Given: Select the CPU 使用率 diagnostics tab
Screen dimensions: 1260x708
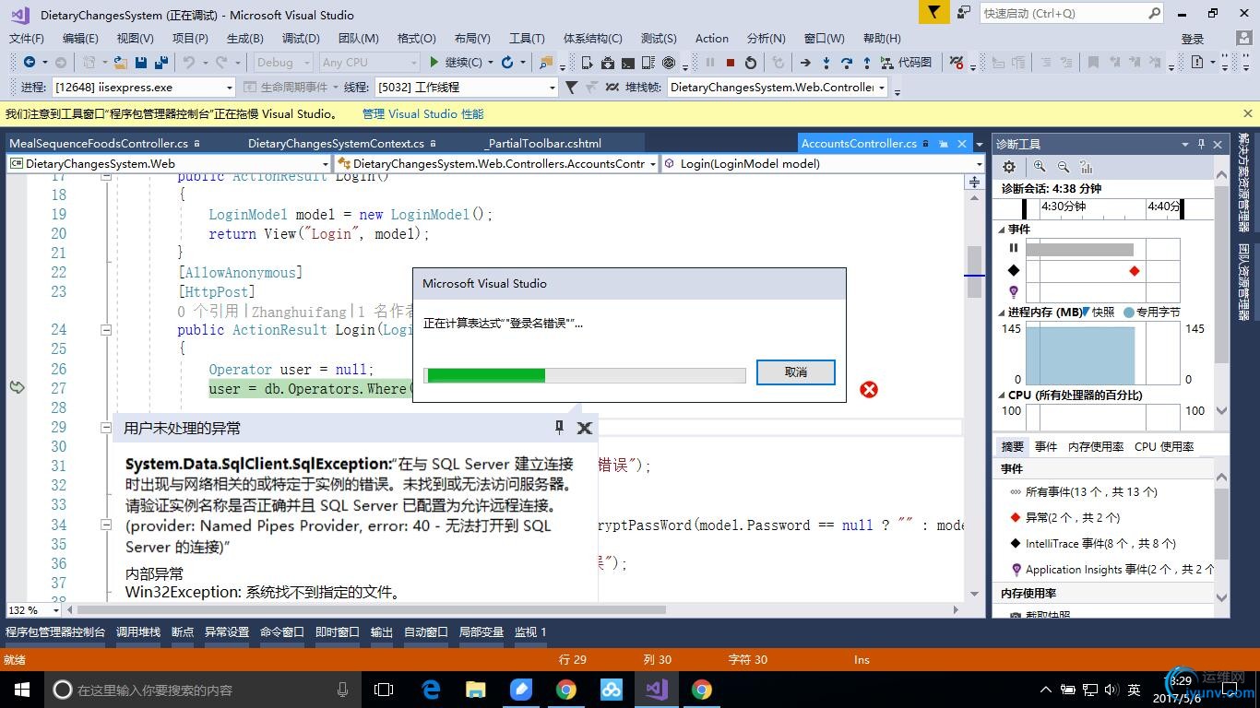Looking at the screenshot, I should click(1164, 446).
